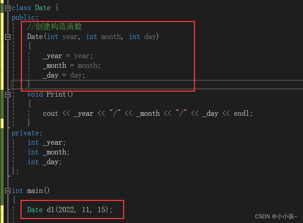Click the 'public:' access specifier

tap(25, 18)
